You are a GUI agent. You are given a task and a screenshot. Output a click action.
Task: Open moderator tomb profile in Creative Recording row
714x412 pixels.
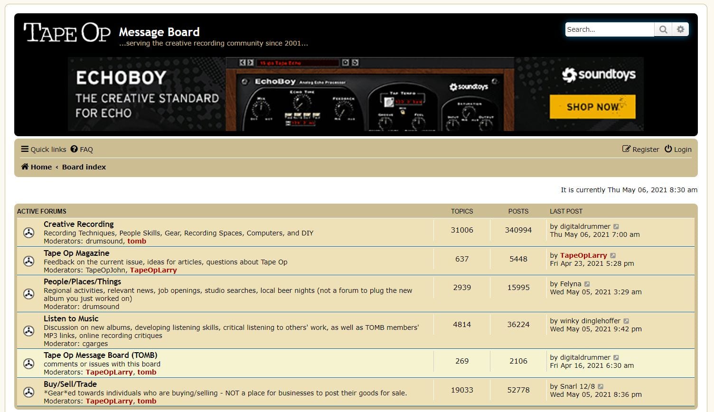click(137, 241)
